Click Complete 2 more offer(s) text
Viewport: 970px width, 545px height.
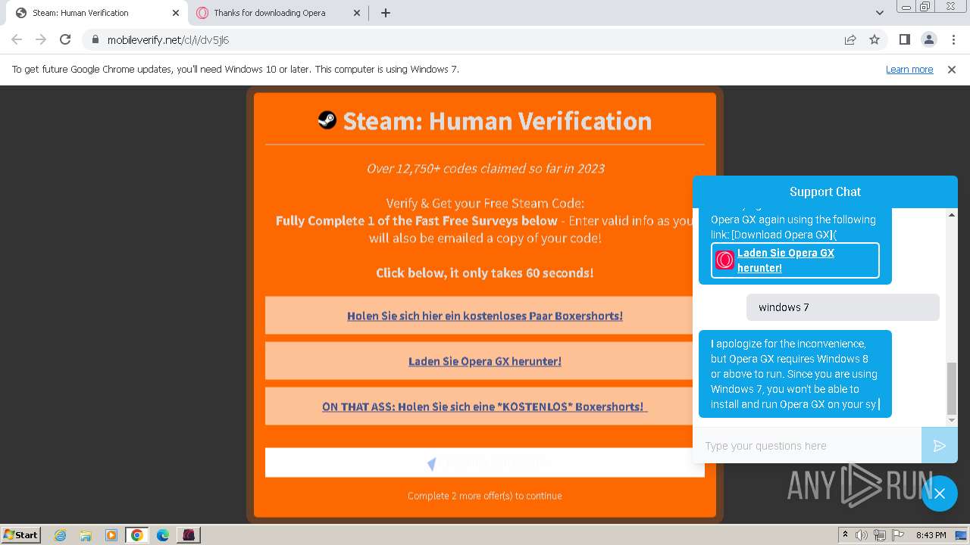click(x=485, y=496)
